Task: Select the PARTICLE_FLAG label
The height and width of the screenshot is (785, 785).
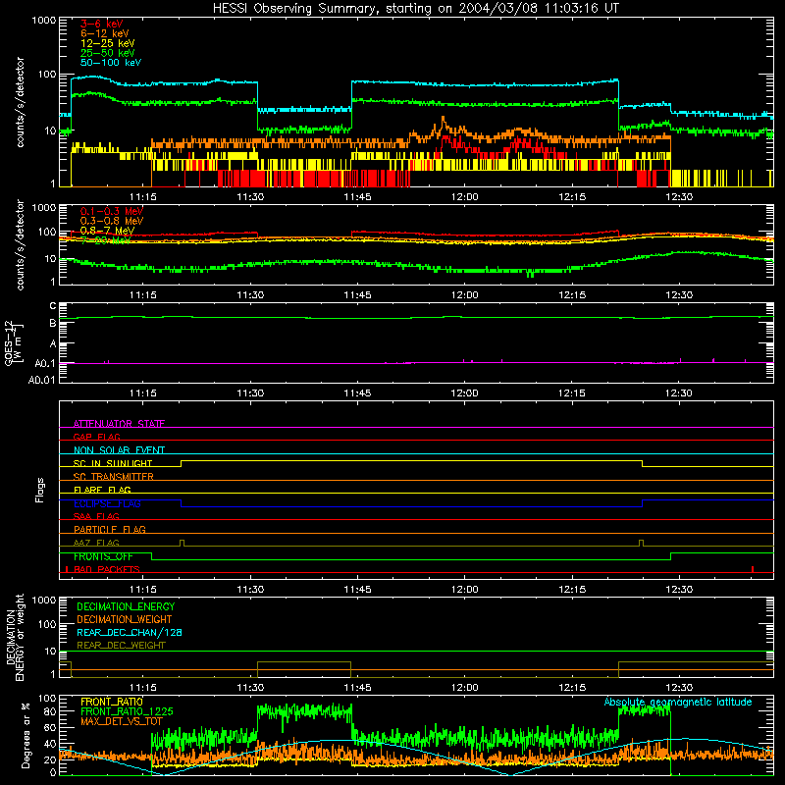Action: coord(110,529)
